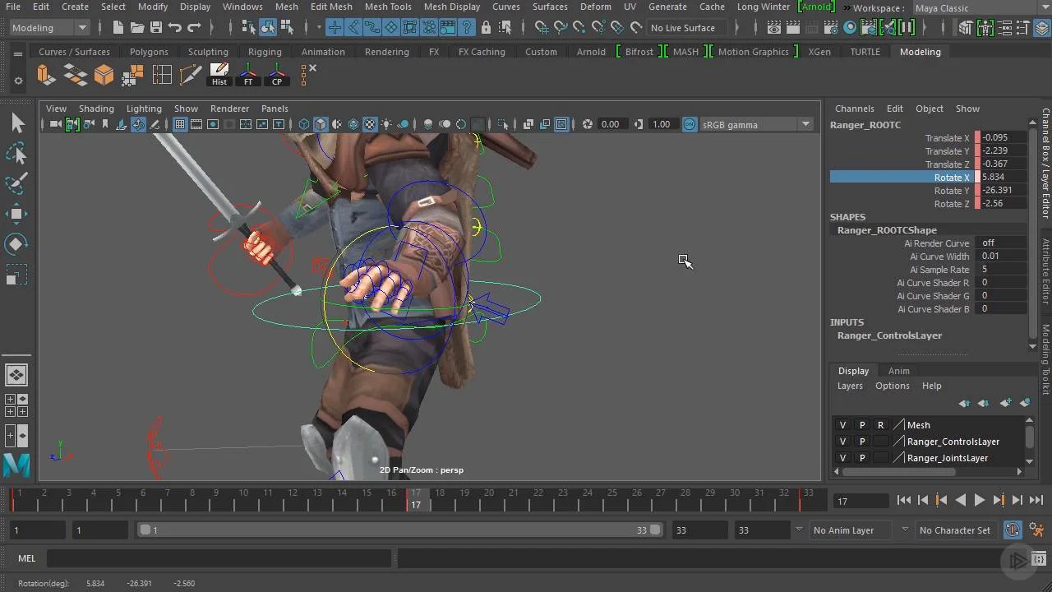The image size is (1052, 592).
Task: Toggle R display type of Mesh layer
Action: 881,425
